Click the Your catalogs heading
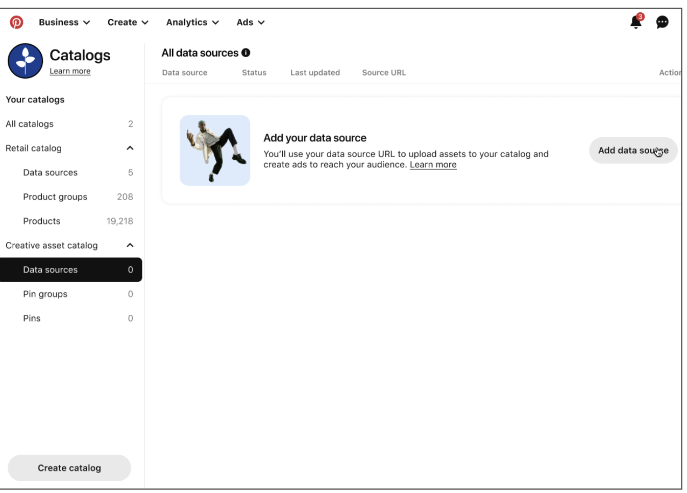The image size is (687, 493). point(35,100)
